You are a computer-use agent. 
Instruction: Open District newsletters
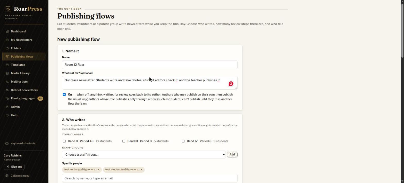pyautogui.click(x=24, y=90)
